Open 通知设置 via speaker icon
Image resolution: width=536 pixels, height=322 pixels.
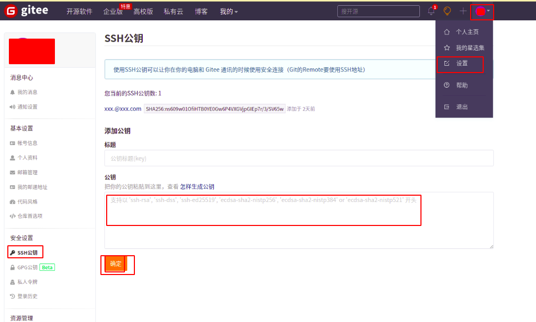[x=12, y=107]
